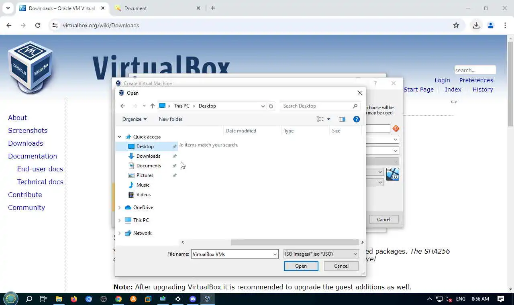Open the File name dropdown arrow
Screen dimensions: 514x305
coord(275,254)
